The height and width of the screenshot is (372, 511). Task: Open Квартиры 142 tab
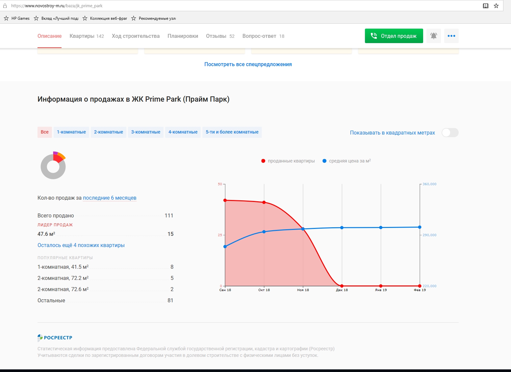tap(87, 36)
